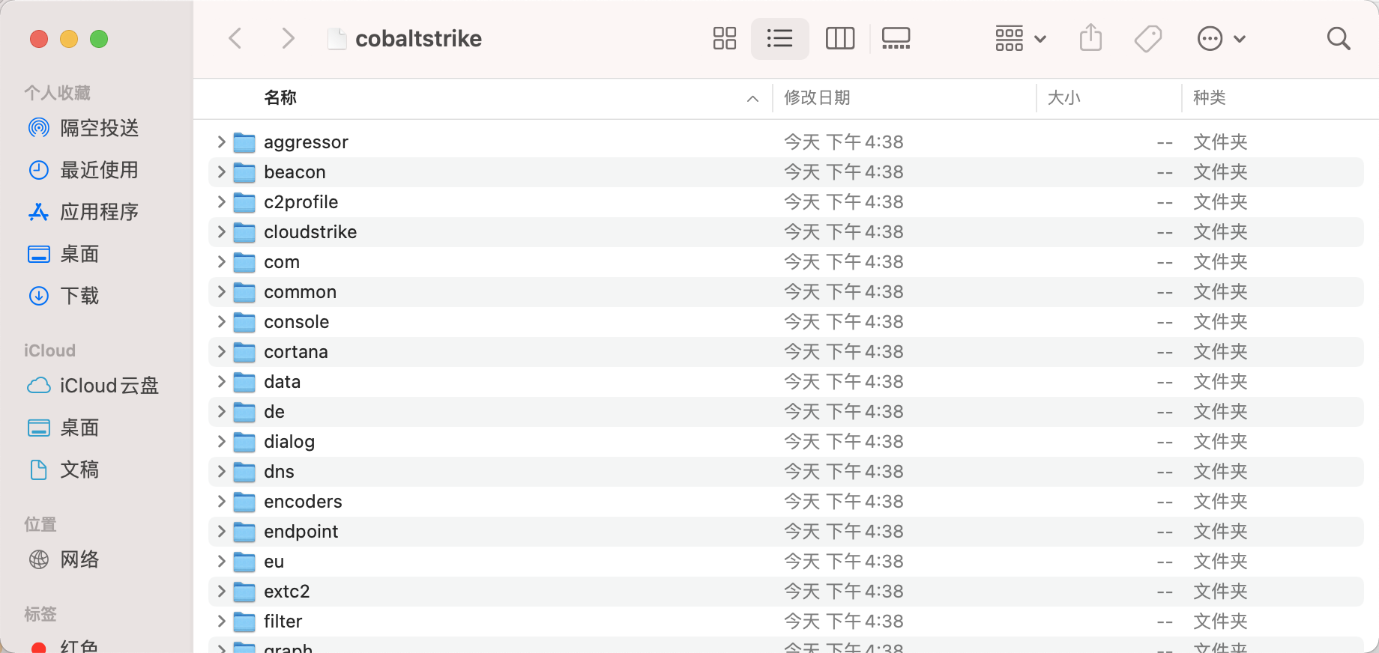
Task: Go forward with the right arrow
Action: point(288,38)
